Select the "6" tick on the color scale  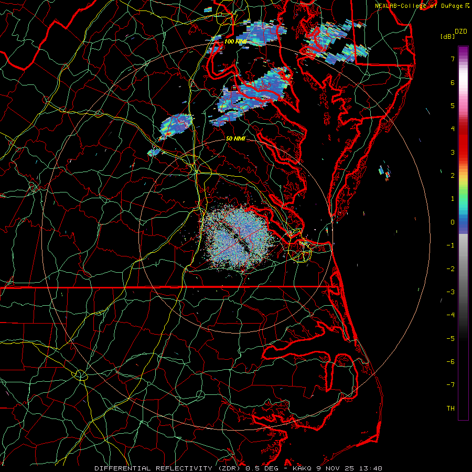tap(453, 82)
